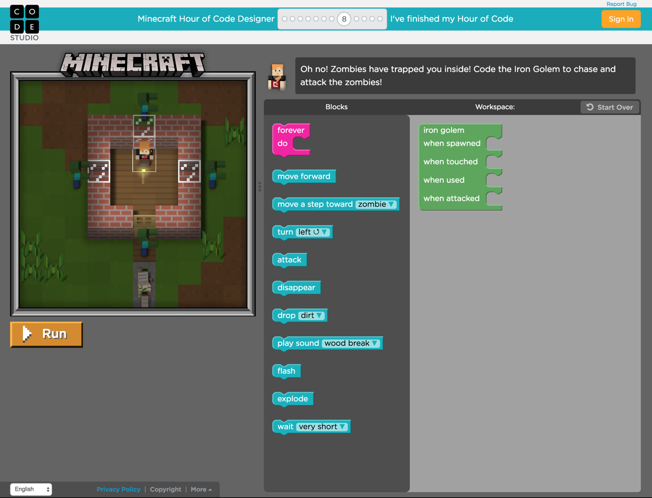Choose the flash block
This screenshot has height=498, width=652.
coord(286,370)
